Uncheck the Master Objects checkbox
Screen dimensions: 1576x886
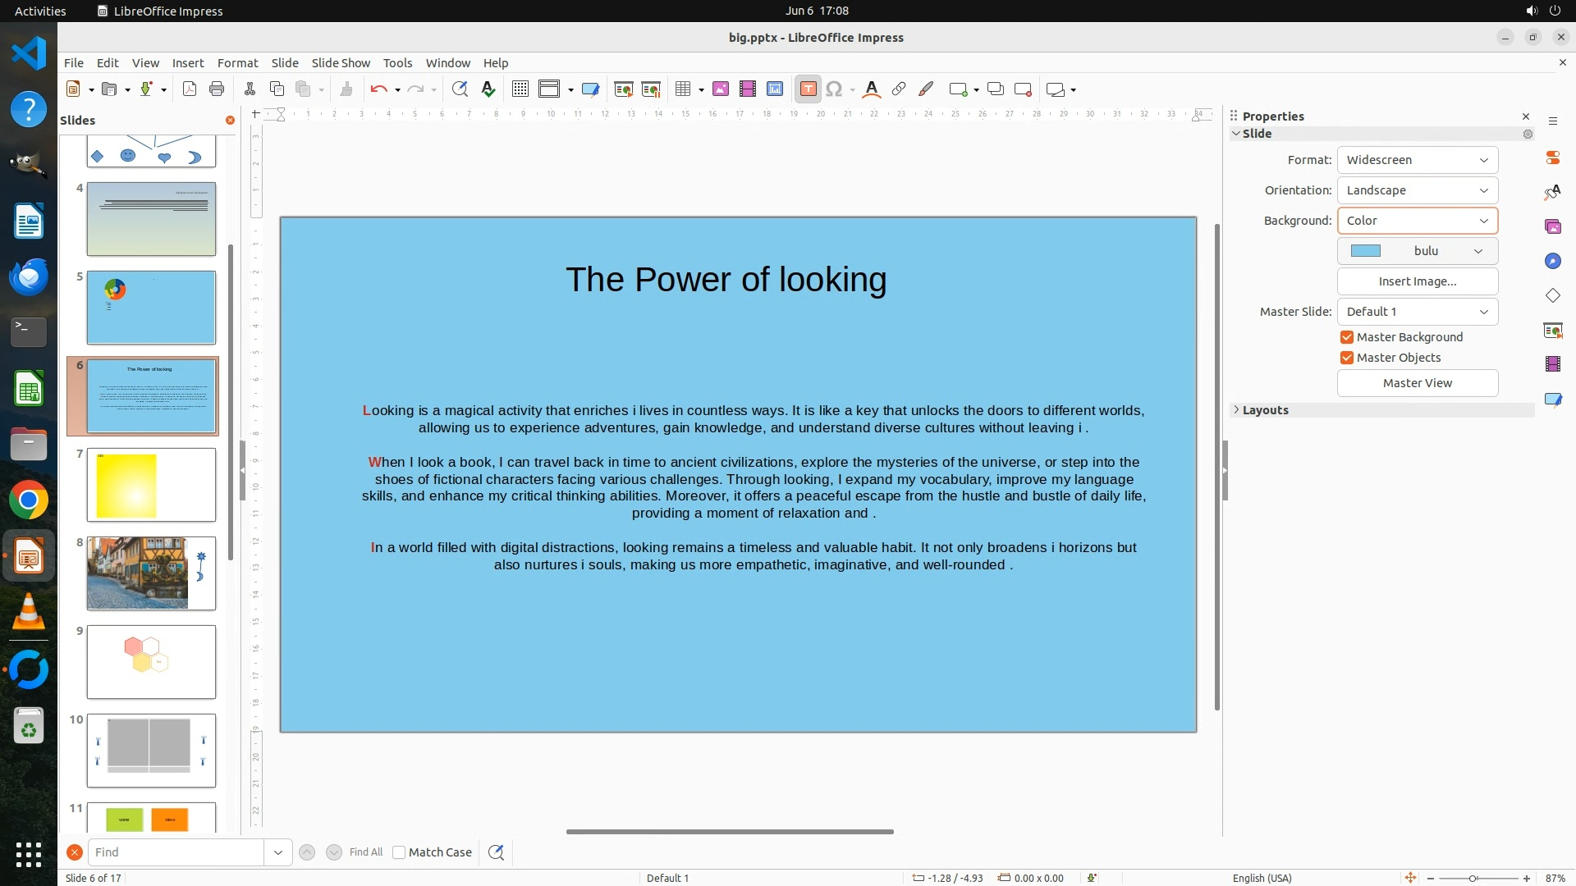point(1347,358)
